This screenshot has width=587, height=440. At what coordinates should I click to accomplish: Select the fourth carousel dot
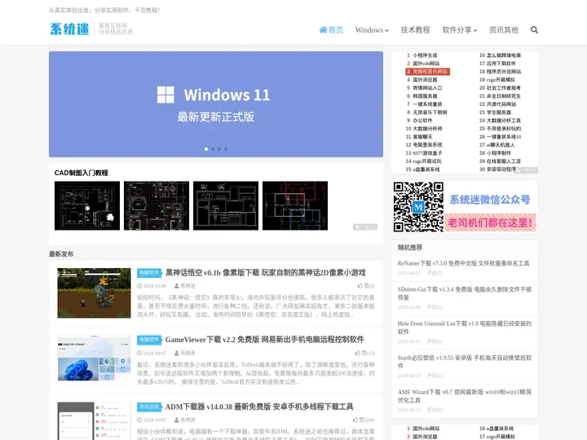point(226,149)
